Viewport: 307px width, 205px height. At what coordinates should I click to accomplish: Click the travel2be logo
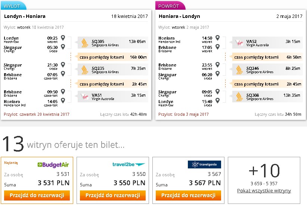click(128, 164)
